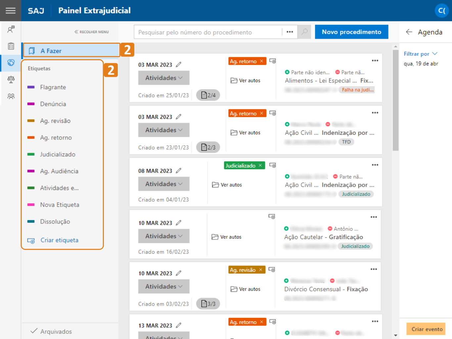Viewport: 452px width, 339px height.
Task: Open more options on 08 MAR 2023 card
Action: pyautogui.click(x=375, y=165)
